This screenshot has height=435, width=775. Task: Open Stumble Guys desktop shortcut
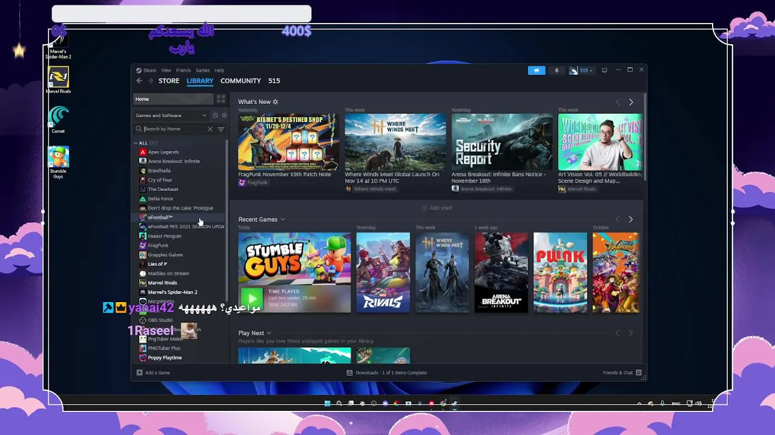pos(58,163)
